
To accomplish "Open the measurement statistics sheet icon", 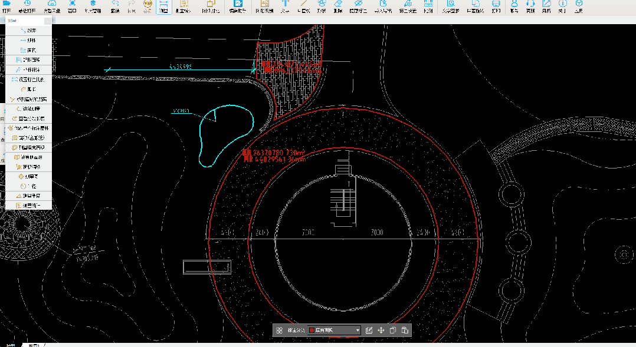I will 183,6.
